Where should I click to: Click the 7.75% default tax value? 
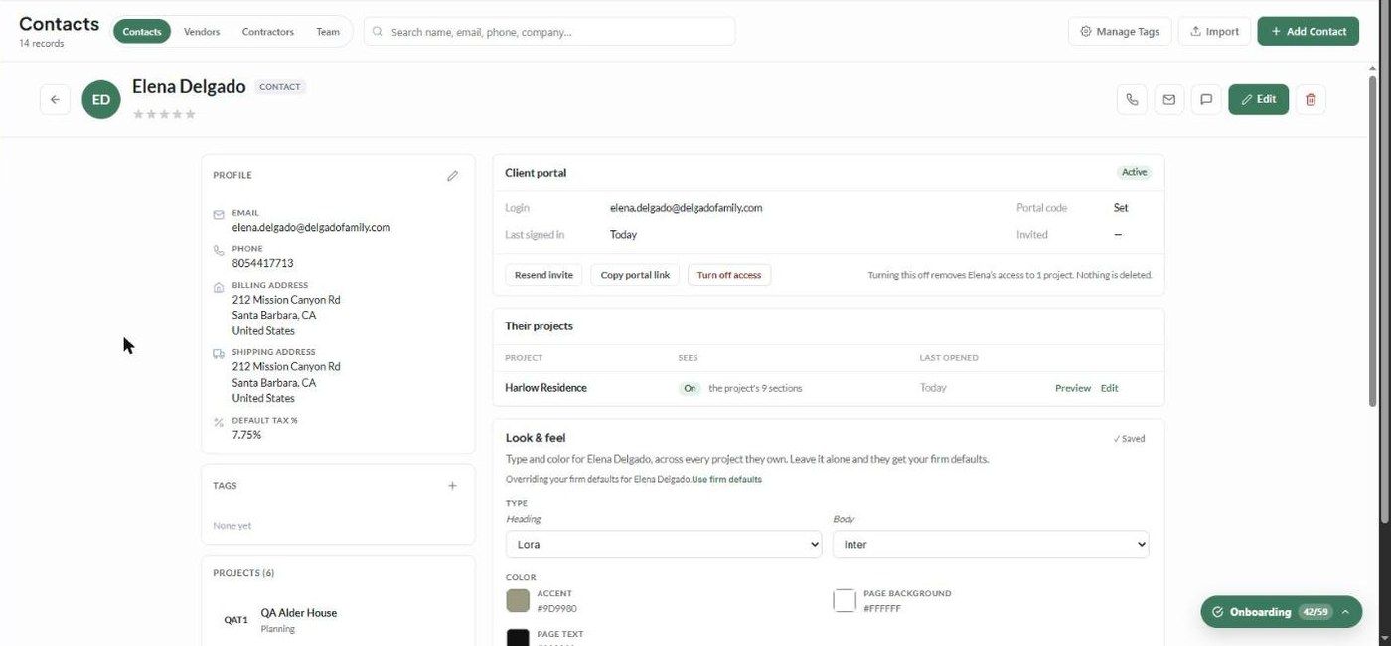[x=246, y=435]
